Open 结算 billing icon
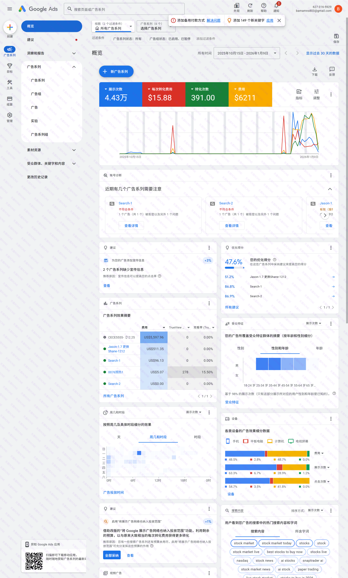 (10, 99)
